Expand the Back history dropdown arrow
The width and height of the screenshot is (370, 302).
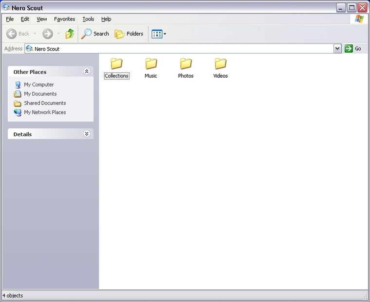(35, 34)
